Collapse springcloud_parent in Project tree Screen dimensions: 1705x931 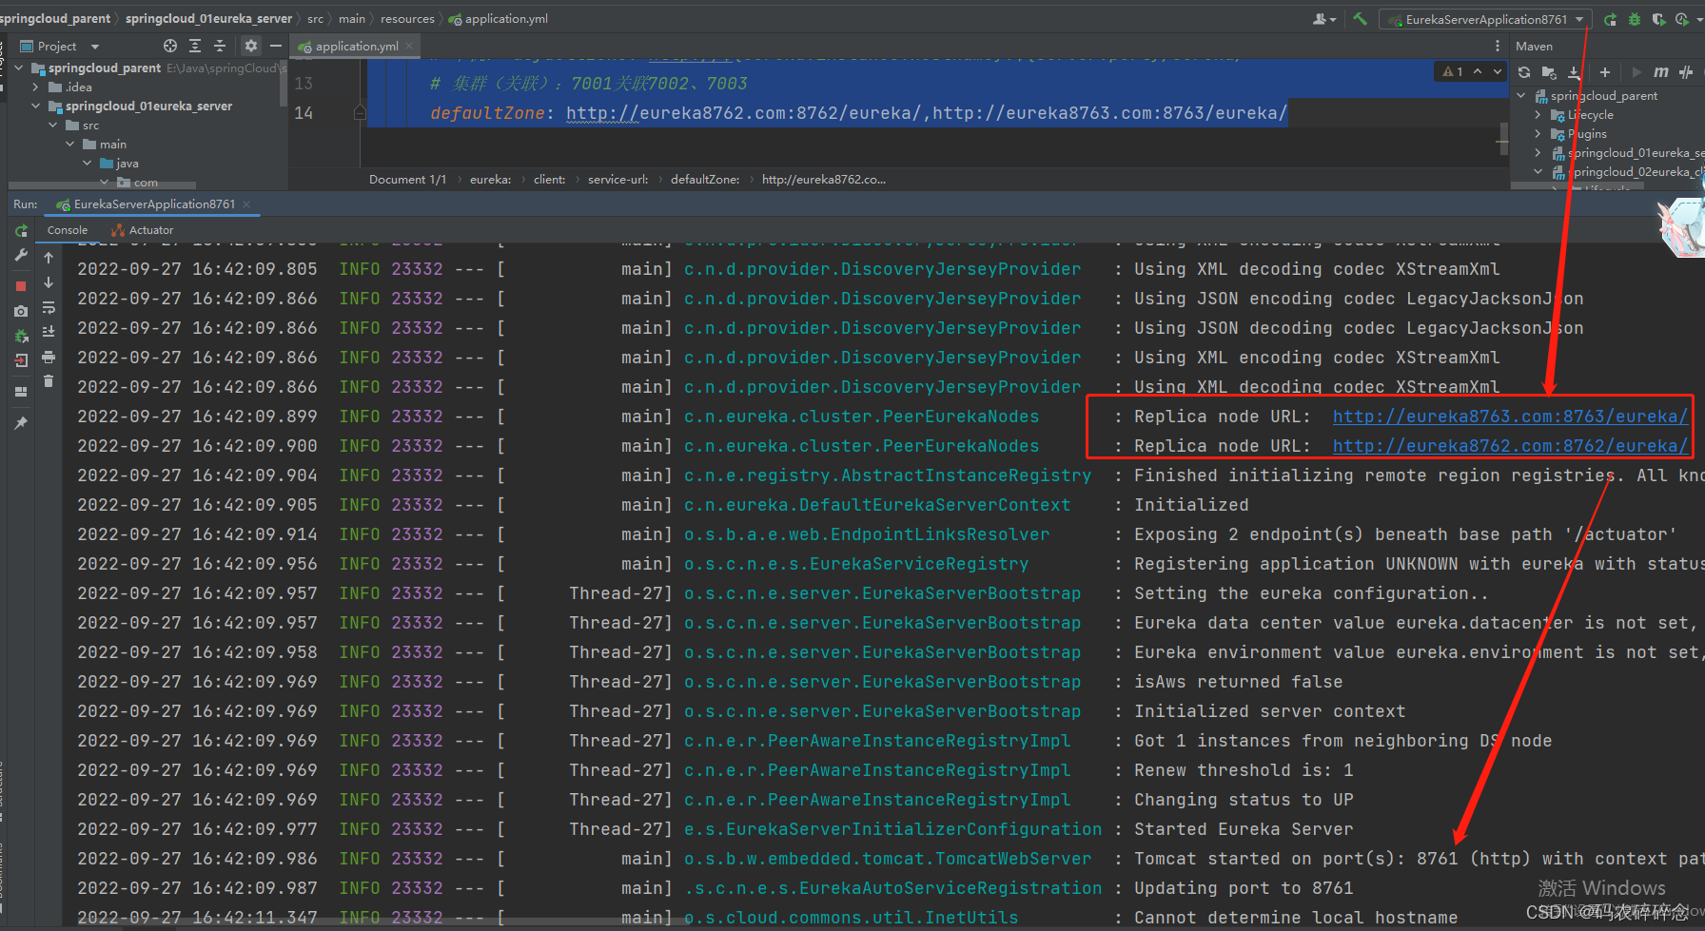19,68
